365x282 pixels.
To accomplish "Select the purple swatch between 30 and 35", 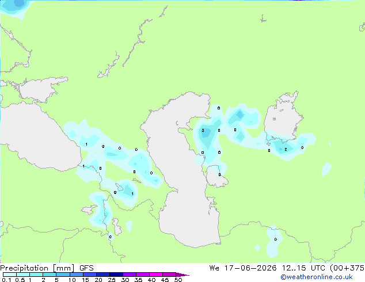I will (x=130, y=275).
